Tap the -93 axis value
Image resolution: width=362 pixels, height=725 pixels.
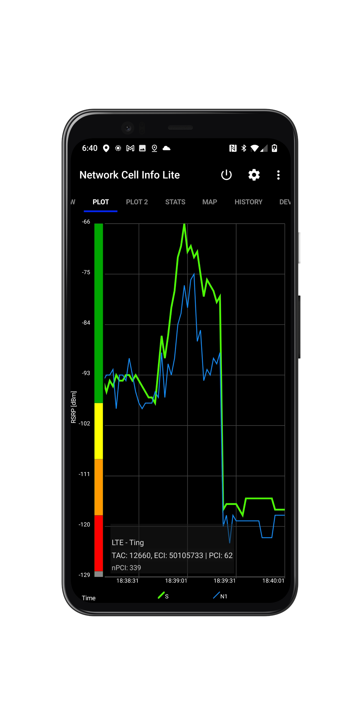tap(86, 373)
